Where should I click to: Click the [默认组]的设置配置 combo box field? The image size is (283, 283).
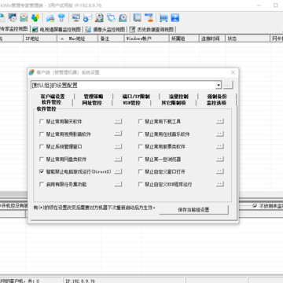click(x=126, y=85)
